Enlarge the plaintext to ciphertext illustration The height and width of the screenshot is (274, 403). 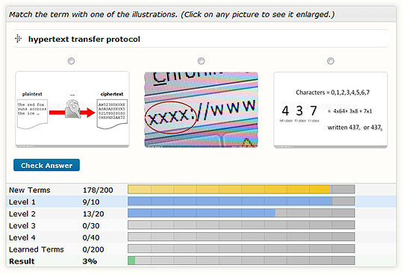(x=72, y=110)
